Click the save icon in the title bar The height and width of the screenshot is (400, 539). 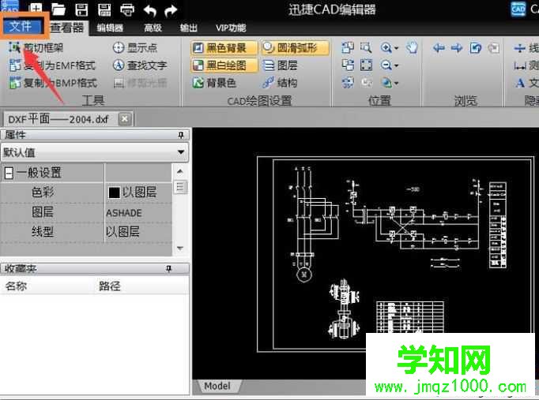tap(81, 9)
